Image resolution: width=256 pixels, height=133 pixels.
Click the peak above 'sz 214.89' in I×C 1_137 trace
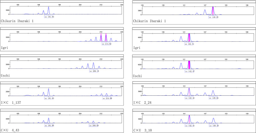pos(107,95)
